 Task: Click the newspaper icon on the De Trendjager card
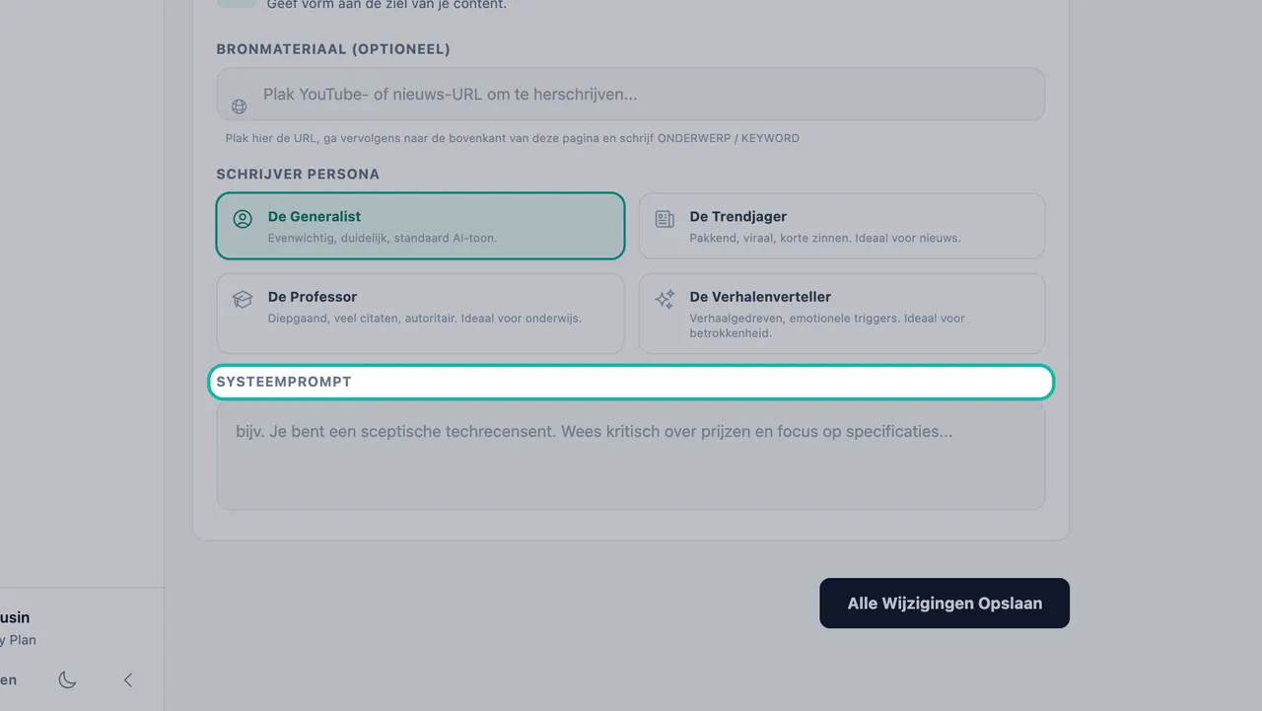coord(665,219)
